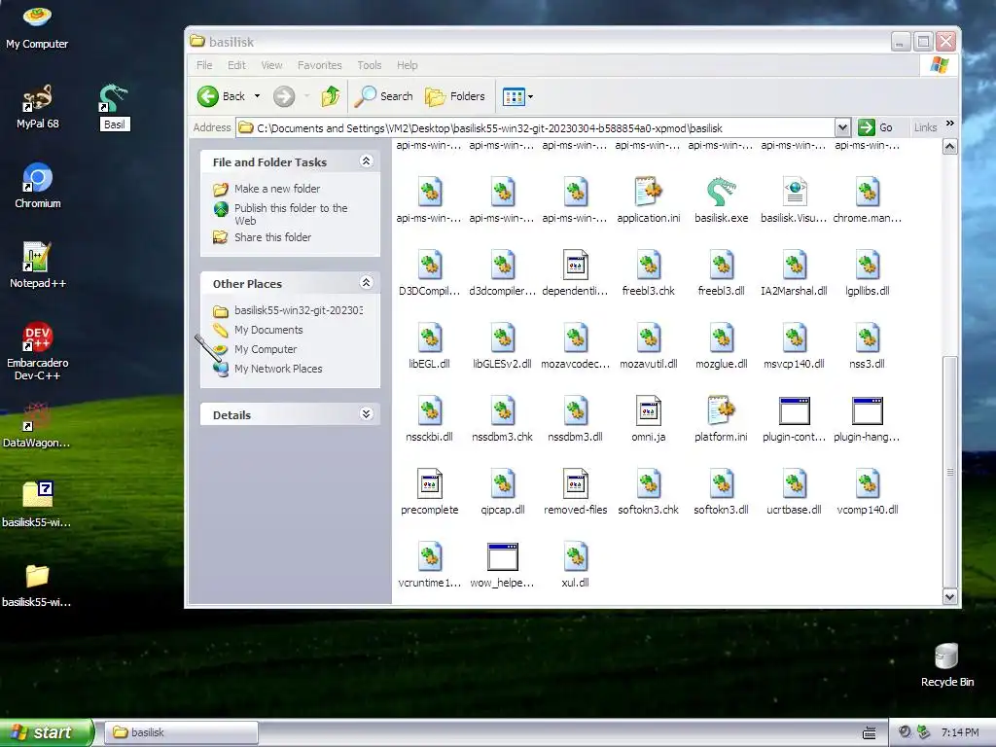Click the Go button
Screen dimensions: 996x747
click(x=875, y=127)
